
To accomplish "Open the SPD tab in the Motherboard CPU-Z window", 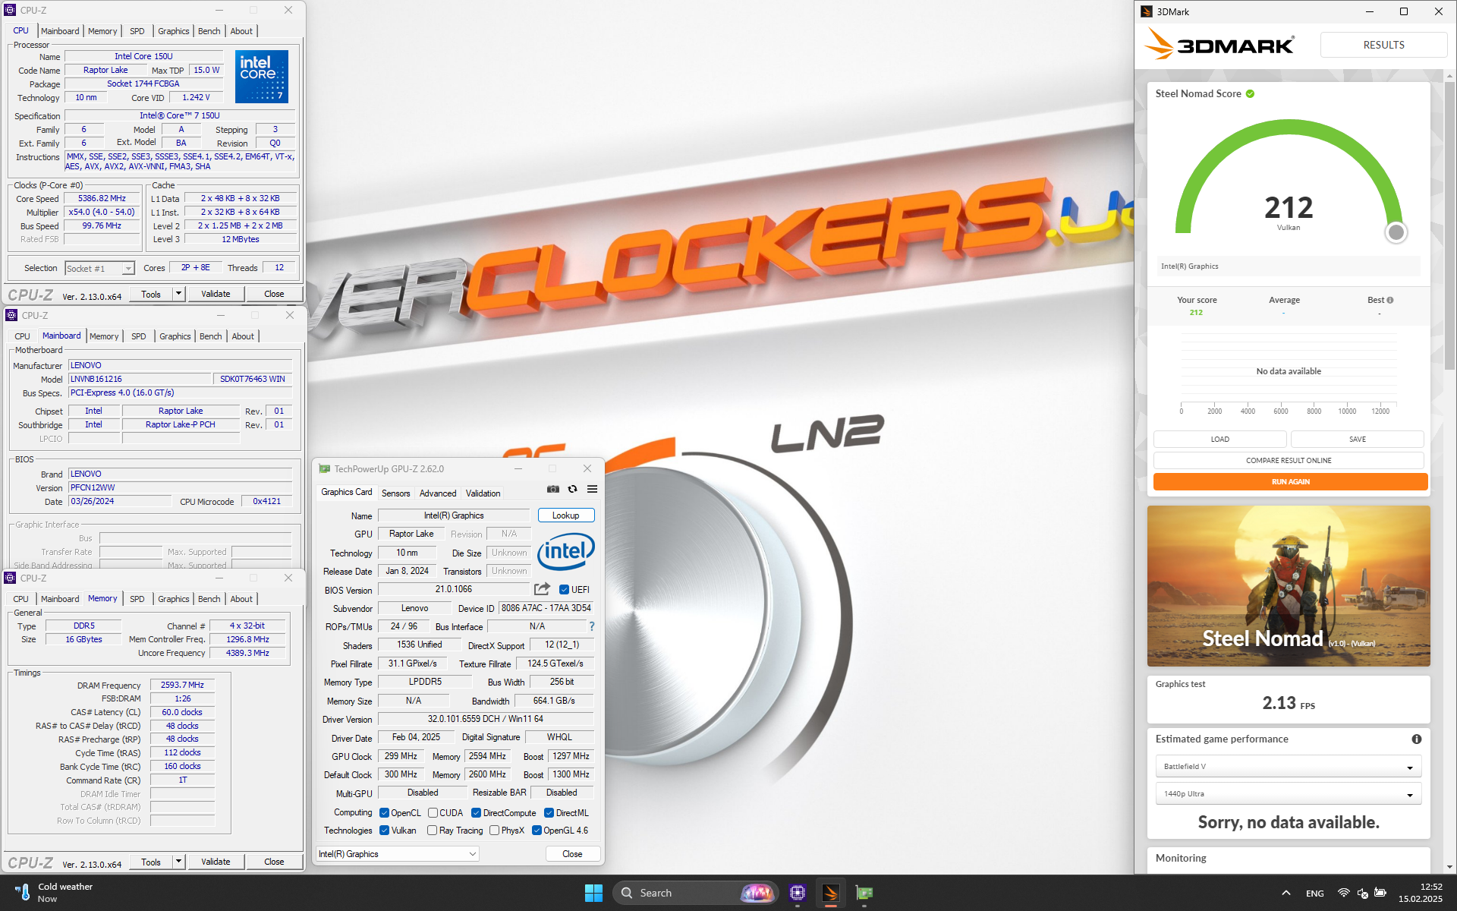I will pyautogui.click(x=139, y=336).
